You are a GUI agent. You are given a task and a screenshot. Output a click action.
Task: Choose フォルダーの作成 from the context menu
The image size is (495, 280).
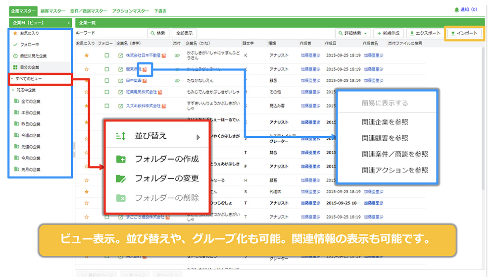(166, 159)
